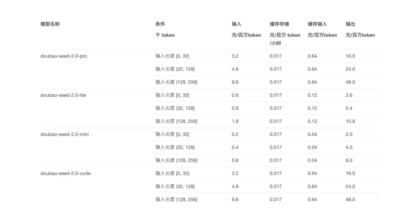Image resolution: width=419 pixels, height=210 pixels.
Task: Select cache storage 0.017 in the 0.9 input row
Action: pyautogui.click(x=276, y=108)
